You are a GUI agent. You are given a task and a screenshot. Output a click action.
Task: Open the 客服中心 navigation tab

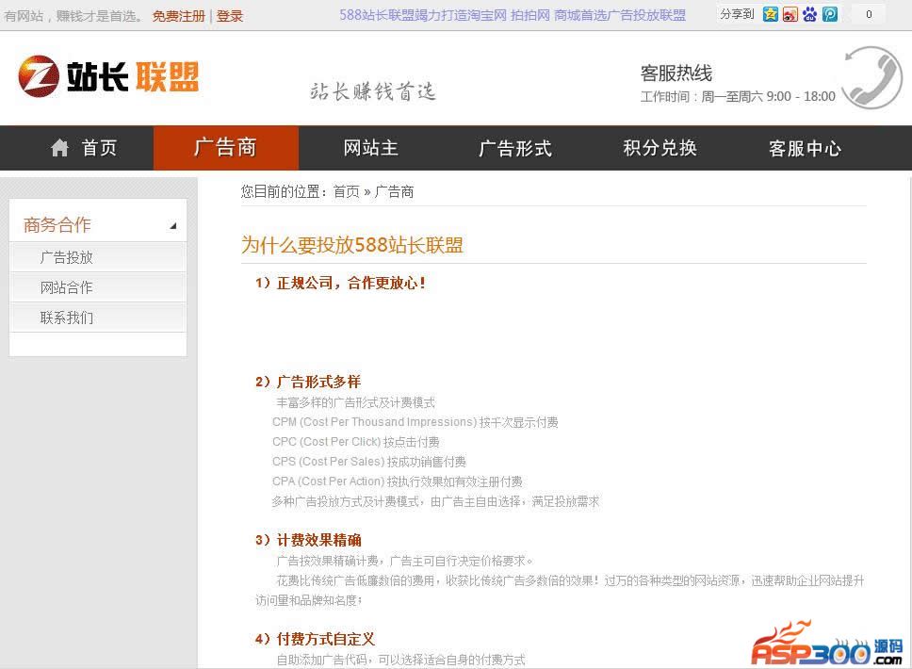[805, 148]
